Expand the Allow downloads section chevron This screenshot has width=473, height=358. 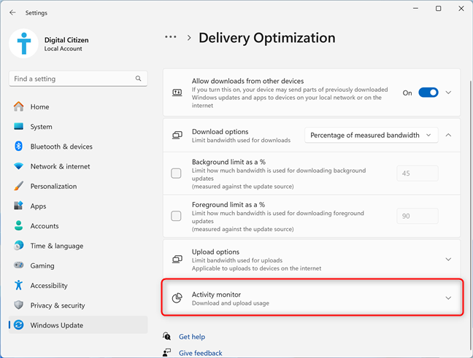(449, 93)
